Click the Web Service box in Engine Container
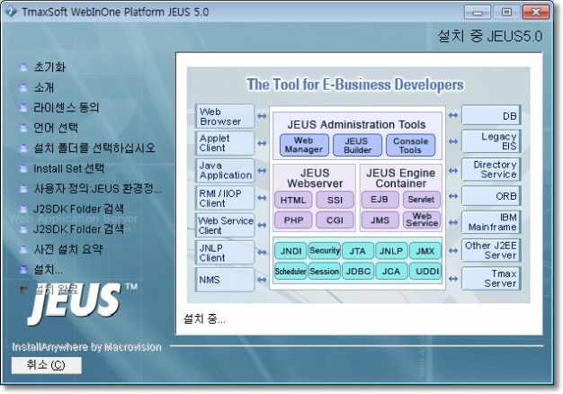 pyautogui.click(x=421, y=219)
